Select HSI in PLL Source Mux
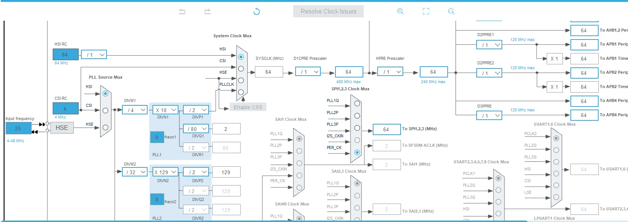Image resolution: width=628 pixels, height=222 pixels. click(x=105, y=93)
